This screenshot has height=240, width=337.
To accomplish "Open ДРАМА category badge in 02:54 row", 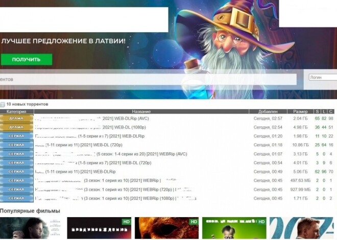I will click(x=16, y=127).
